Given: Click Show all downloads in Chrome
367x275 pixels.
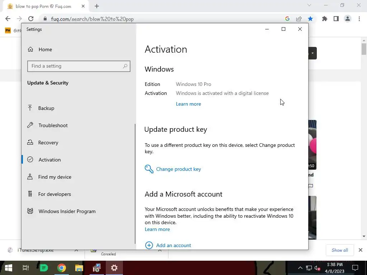Looking at the screenshot, I should pos(340,250).
